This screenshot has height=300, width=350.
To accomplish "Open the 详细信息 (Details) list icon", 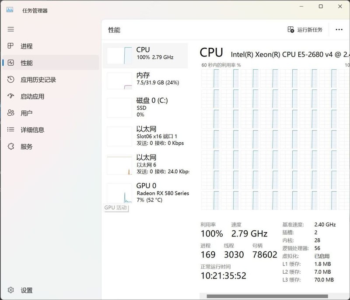I will tap(11, 130).
